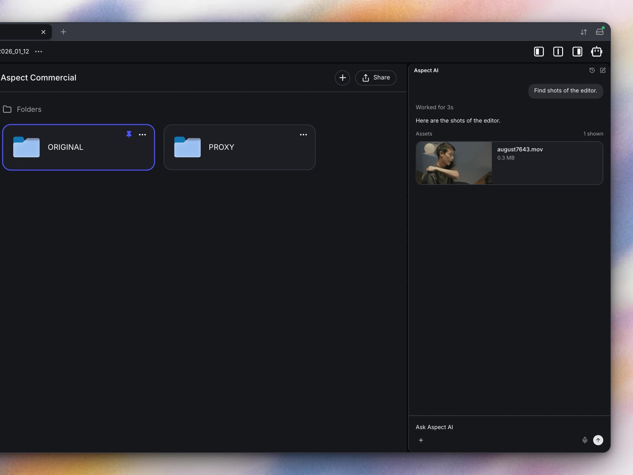Toggle the right sidebar panel layout
Screen dimensions: 633x475
point(577,52)
